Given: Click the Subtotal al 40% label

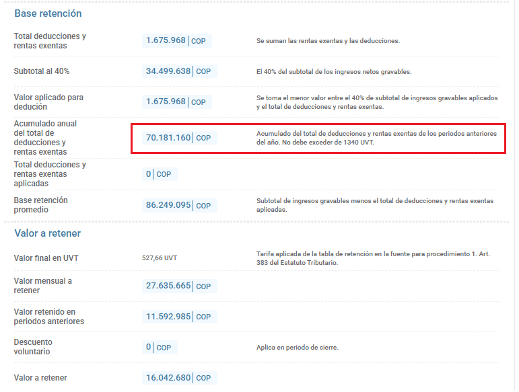Looking at the screenshot, I should click(x=42, y=71).
